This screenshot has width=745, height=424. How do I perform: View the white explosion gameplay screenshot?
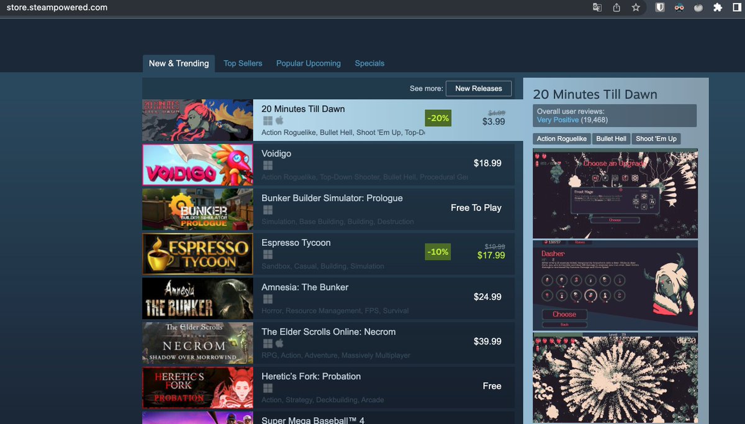point(615,378)
